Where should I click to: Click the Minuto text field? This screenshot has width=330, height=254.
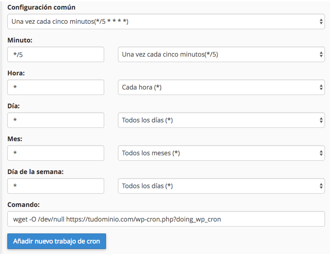(x=56, y=54)
